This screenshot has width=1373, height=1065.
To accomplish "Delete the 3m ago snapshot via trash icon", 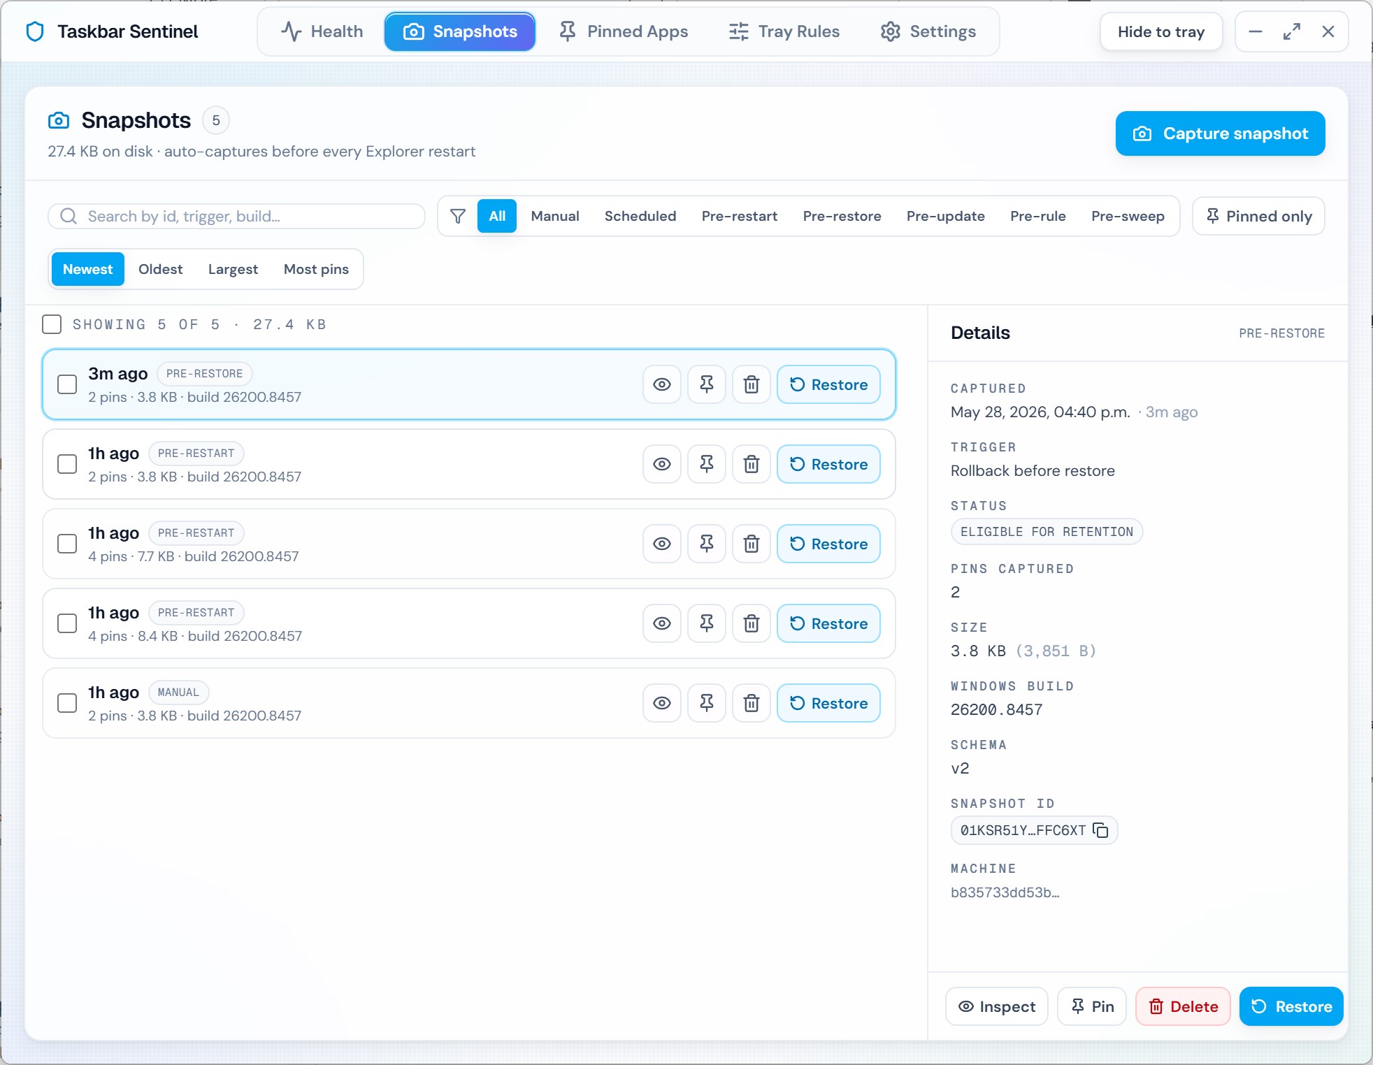I will tap(751, 384).
